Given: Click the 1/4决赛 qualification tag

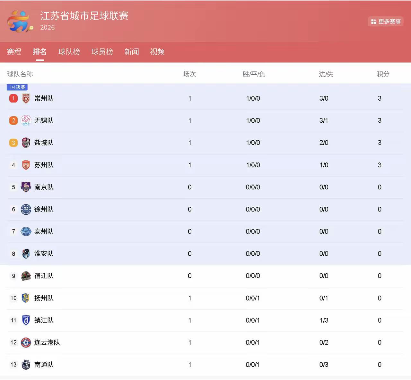Looking at the screenshot, I should (17, 87).
